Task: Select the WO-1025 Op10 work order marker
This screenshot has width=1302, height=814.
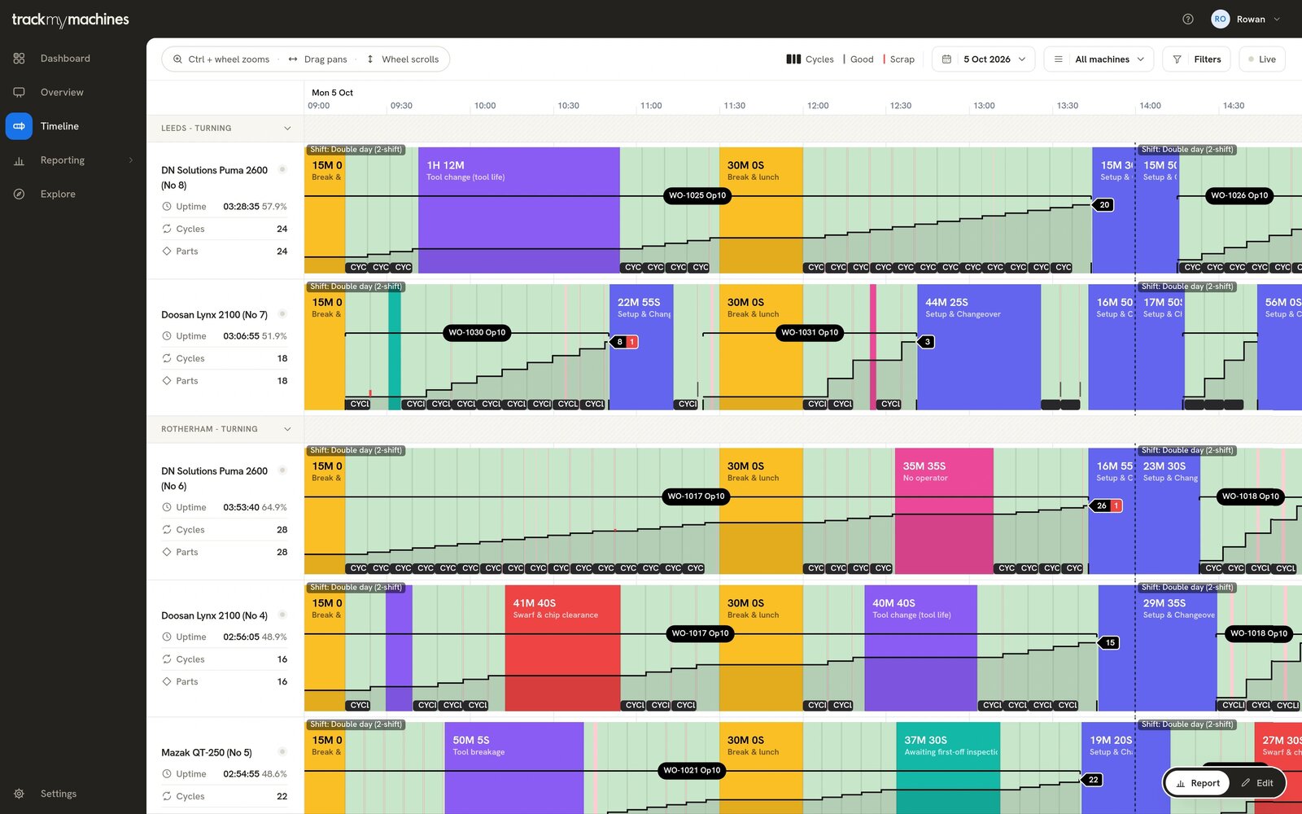Action: tap(697, 195)
